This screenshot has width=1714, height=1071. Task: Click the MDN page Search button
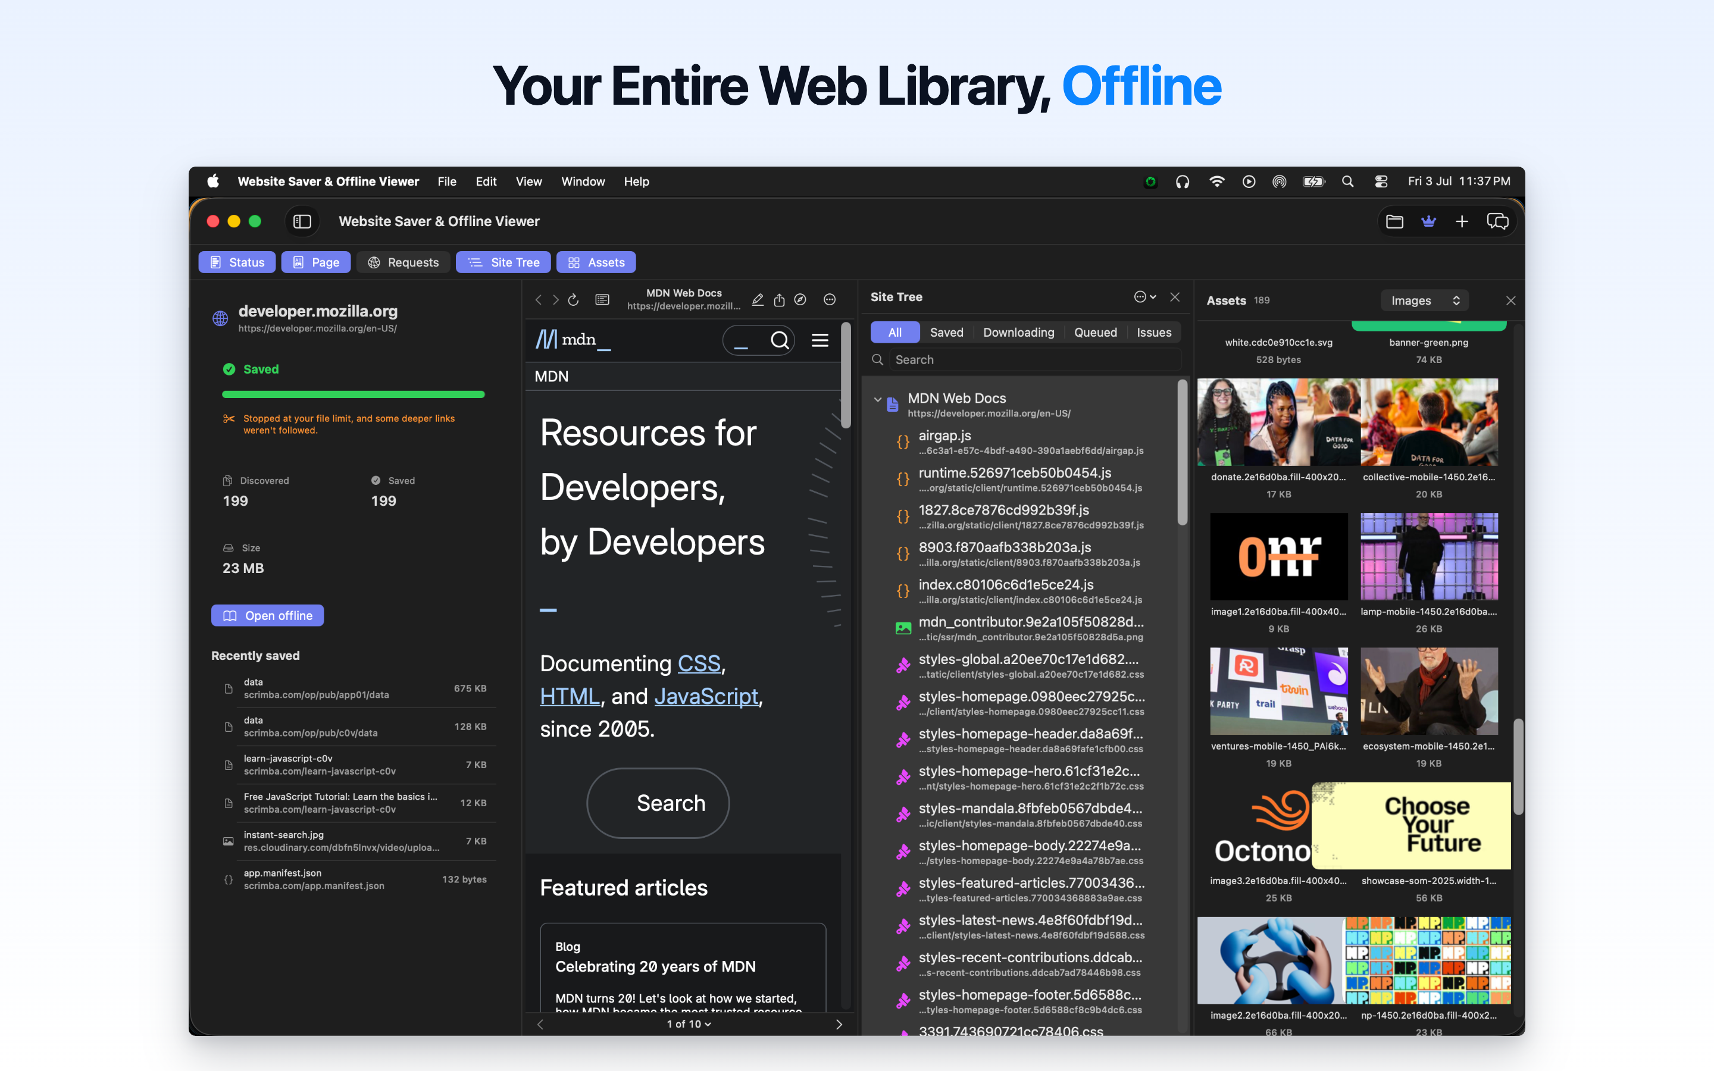pyautogui.click(x=658, y=803)
